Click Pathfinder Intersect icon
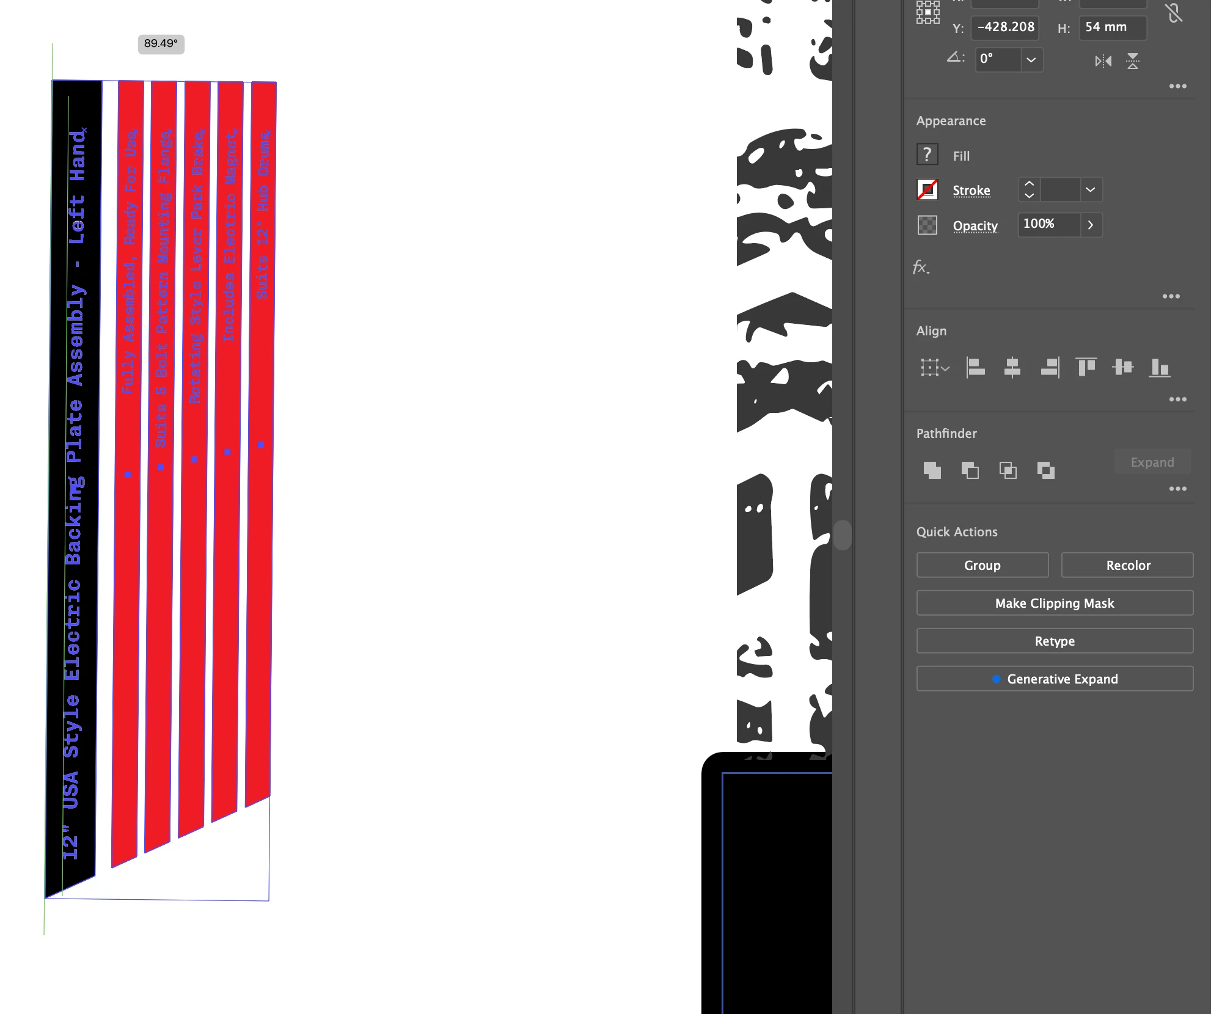Image resolution: width=1211 pixels, height=1014 pixels. (x=1008, y=470)
